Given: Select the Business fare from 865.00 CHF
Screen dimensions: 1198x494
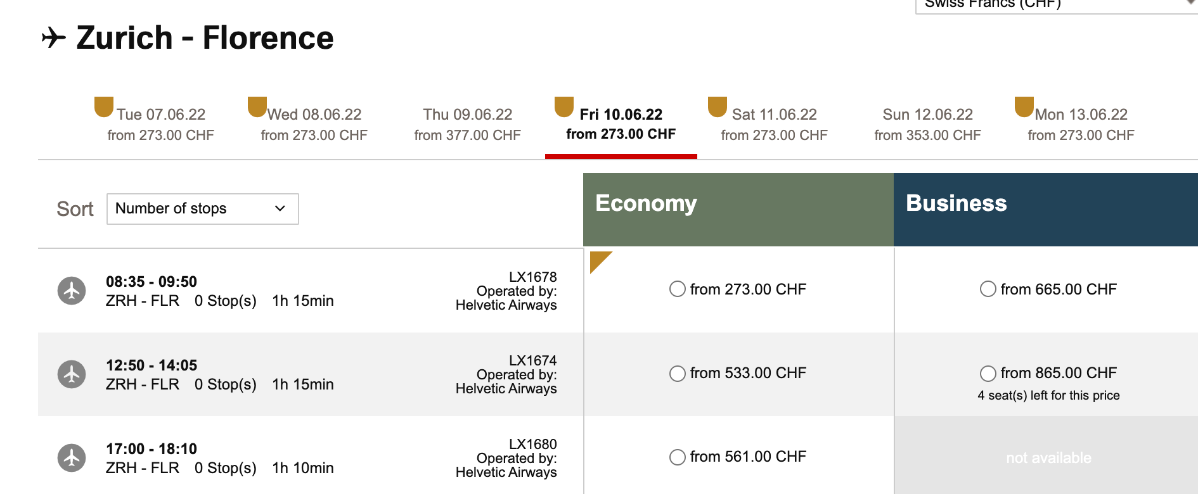Looking at the screenshot, I should pos(988,374).
